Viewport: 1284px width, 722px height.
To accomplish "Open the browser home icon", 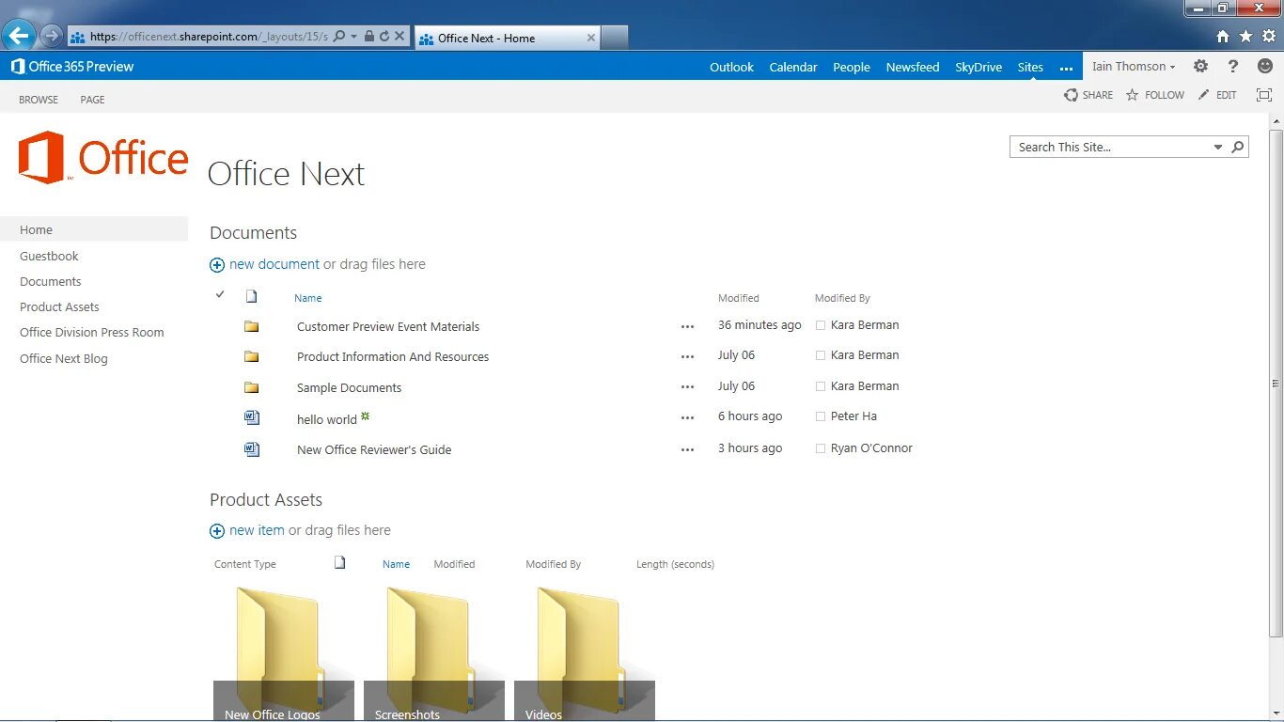I will point(1223,37).
